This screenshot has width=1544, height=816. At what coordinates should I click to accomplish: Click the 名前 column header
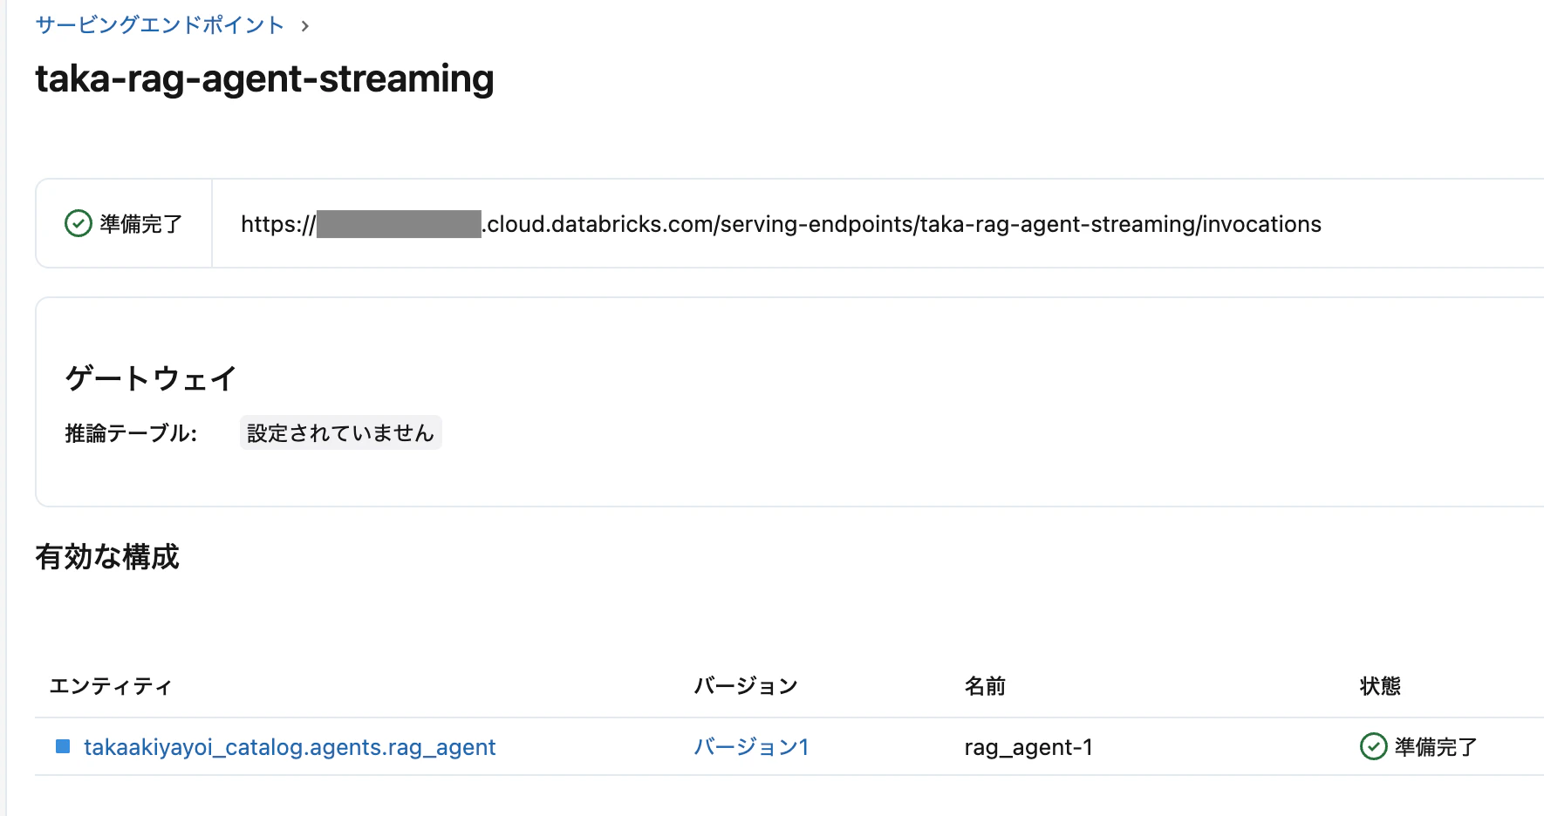point(985,686)
